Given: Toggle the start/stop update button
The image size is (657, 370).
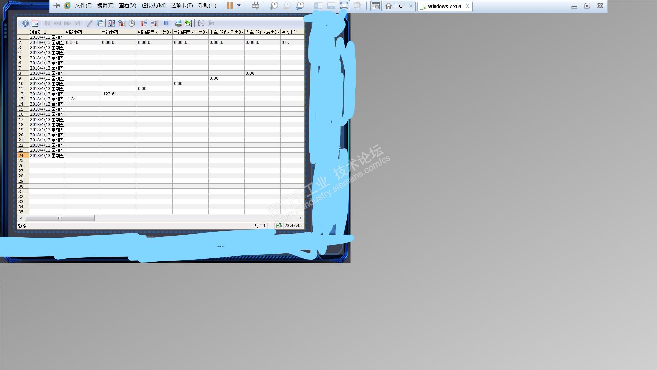Looking at the screenshot, I should [x=166, y=23].
